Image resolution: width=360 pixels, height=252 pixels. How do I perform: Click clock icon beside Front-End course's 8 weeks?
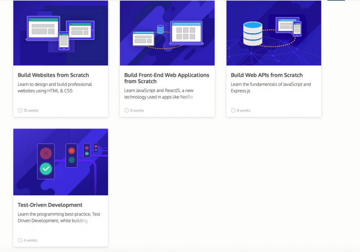[127, 111]
